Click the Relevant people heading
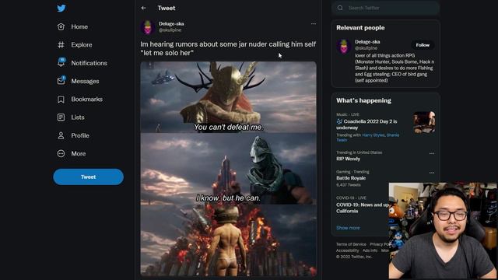Screen dimensions: 498x280 pyautogui.click(x=360, y=28)
